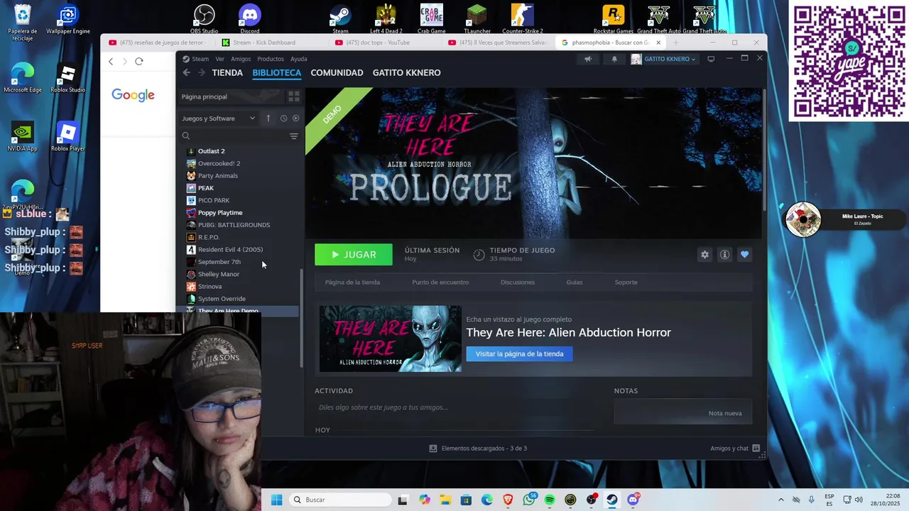
Task: Open the Soporte tab
Action: pyautogui.click(x=626, y=282)
